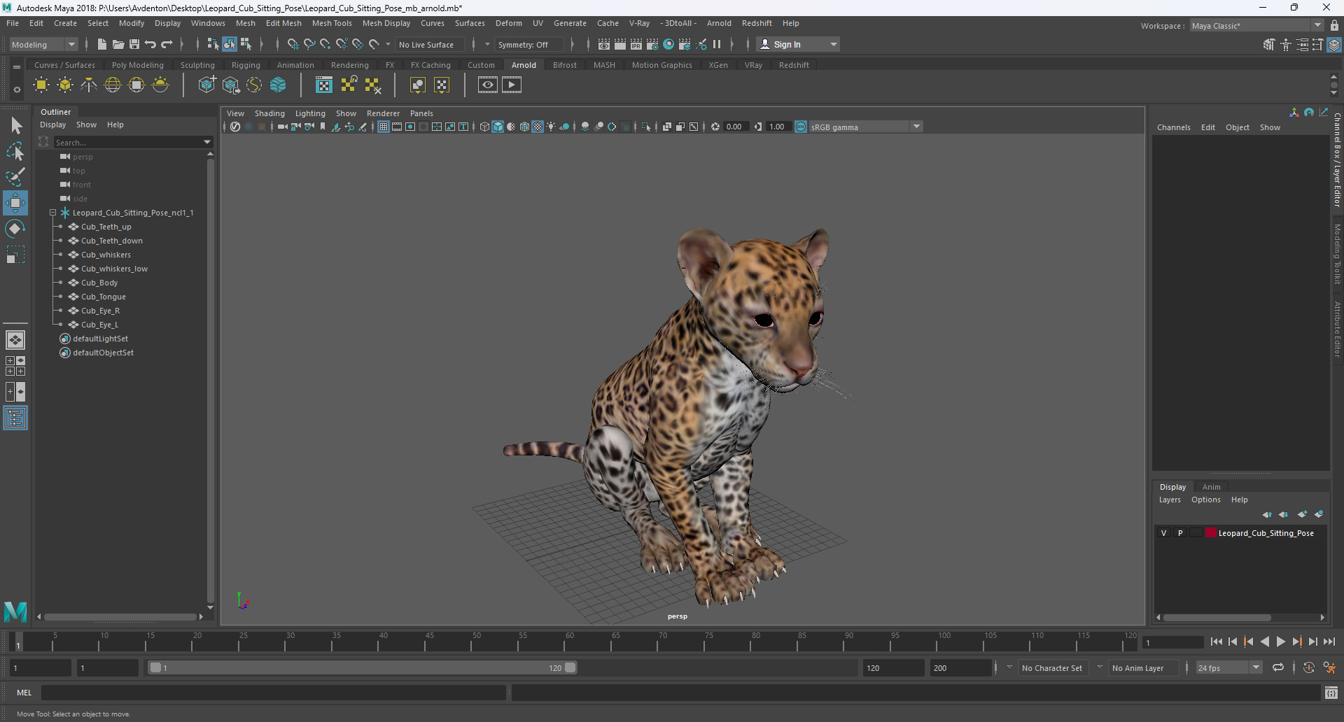Open the sRGB gamma view transform dropdown
1344x722 pixels.
coord(866,127)
